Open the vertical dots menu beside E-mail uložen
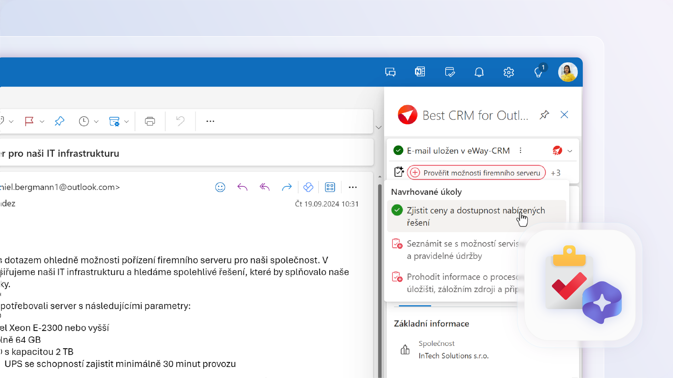The width and height of the screenshot is (673, 378). [520, 151]
